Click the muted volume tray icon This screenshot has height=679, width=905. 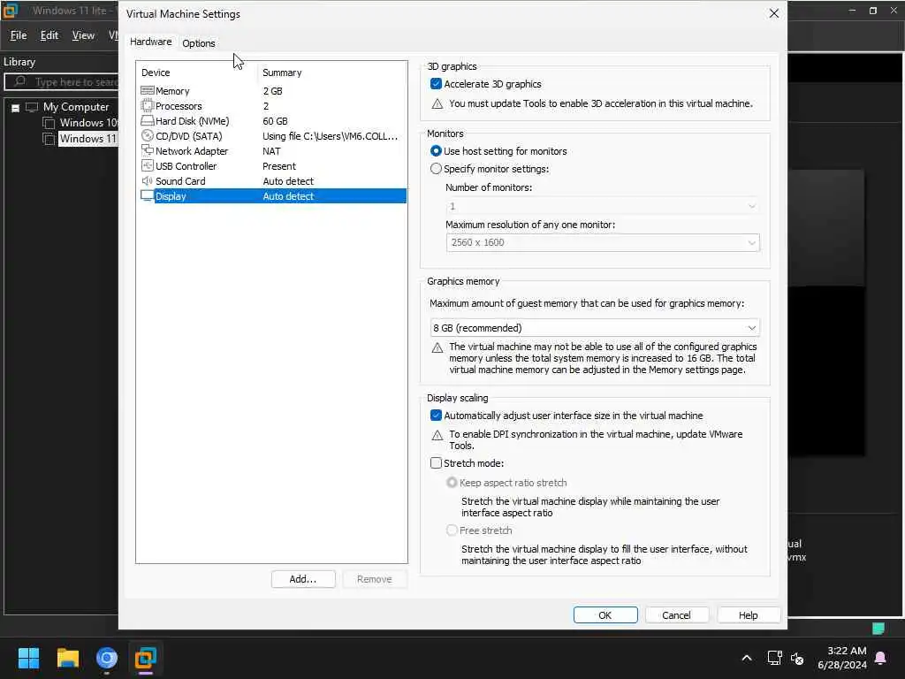[797, 658]
